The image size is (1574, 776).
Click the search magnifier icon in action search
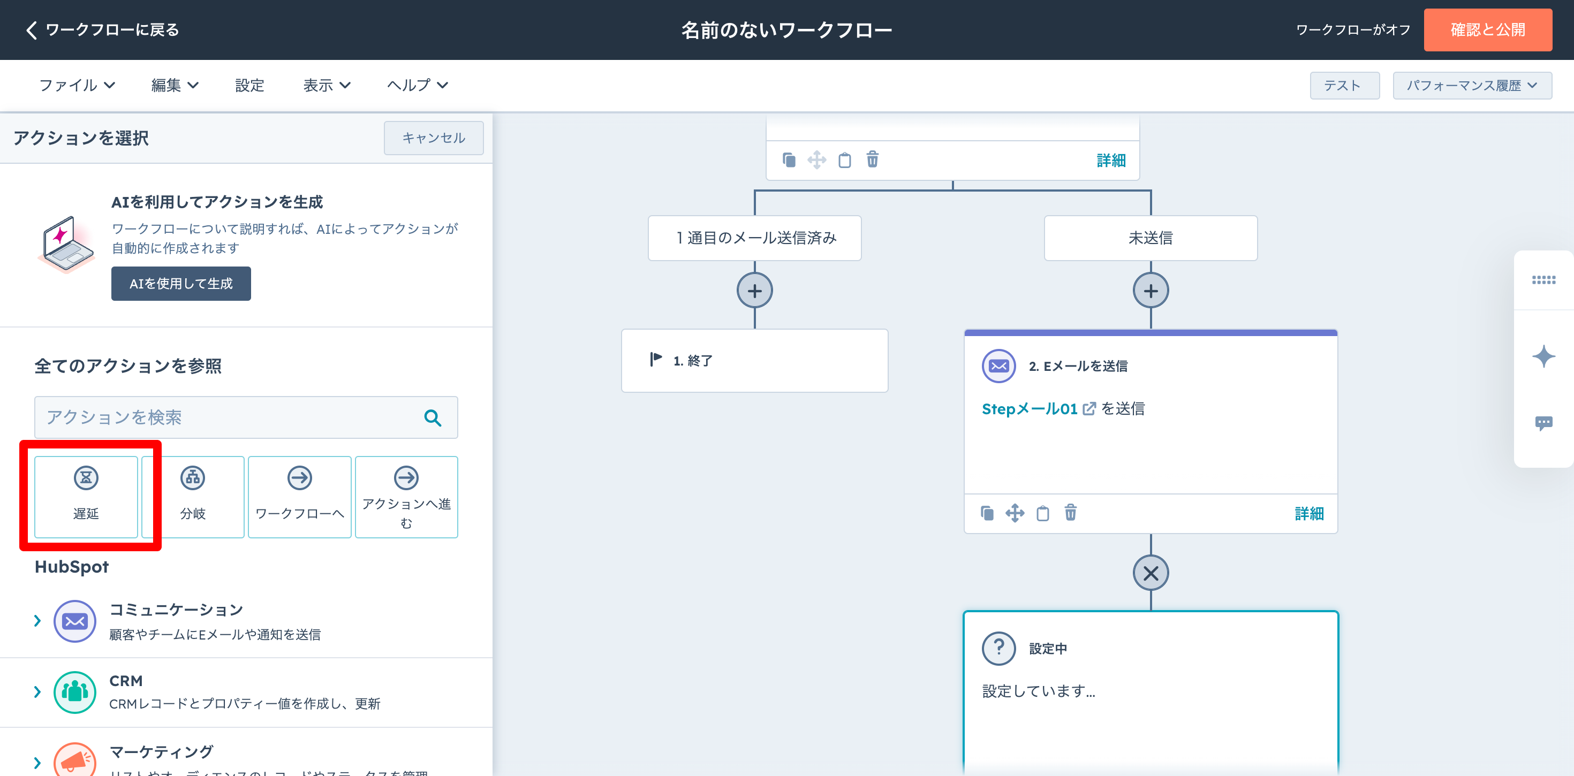point(433,418)
